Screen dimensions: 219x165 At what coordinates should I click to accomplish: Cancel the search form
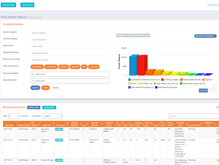[56, 88]
